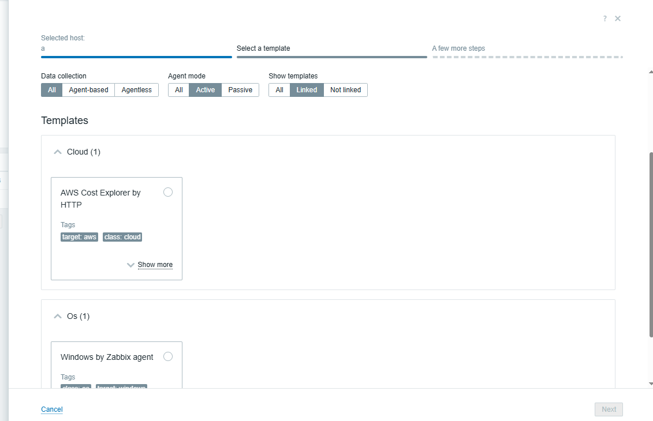Select Windows by Zabbix agent radio

point(168,356)
